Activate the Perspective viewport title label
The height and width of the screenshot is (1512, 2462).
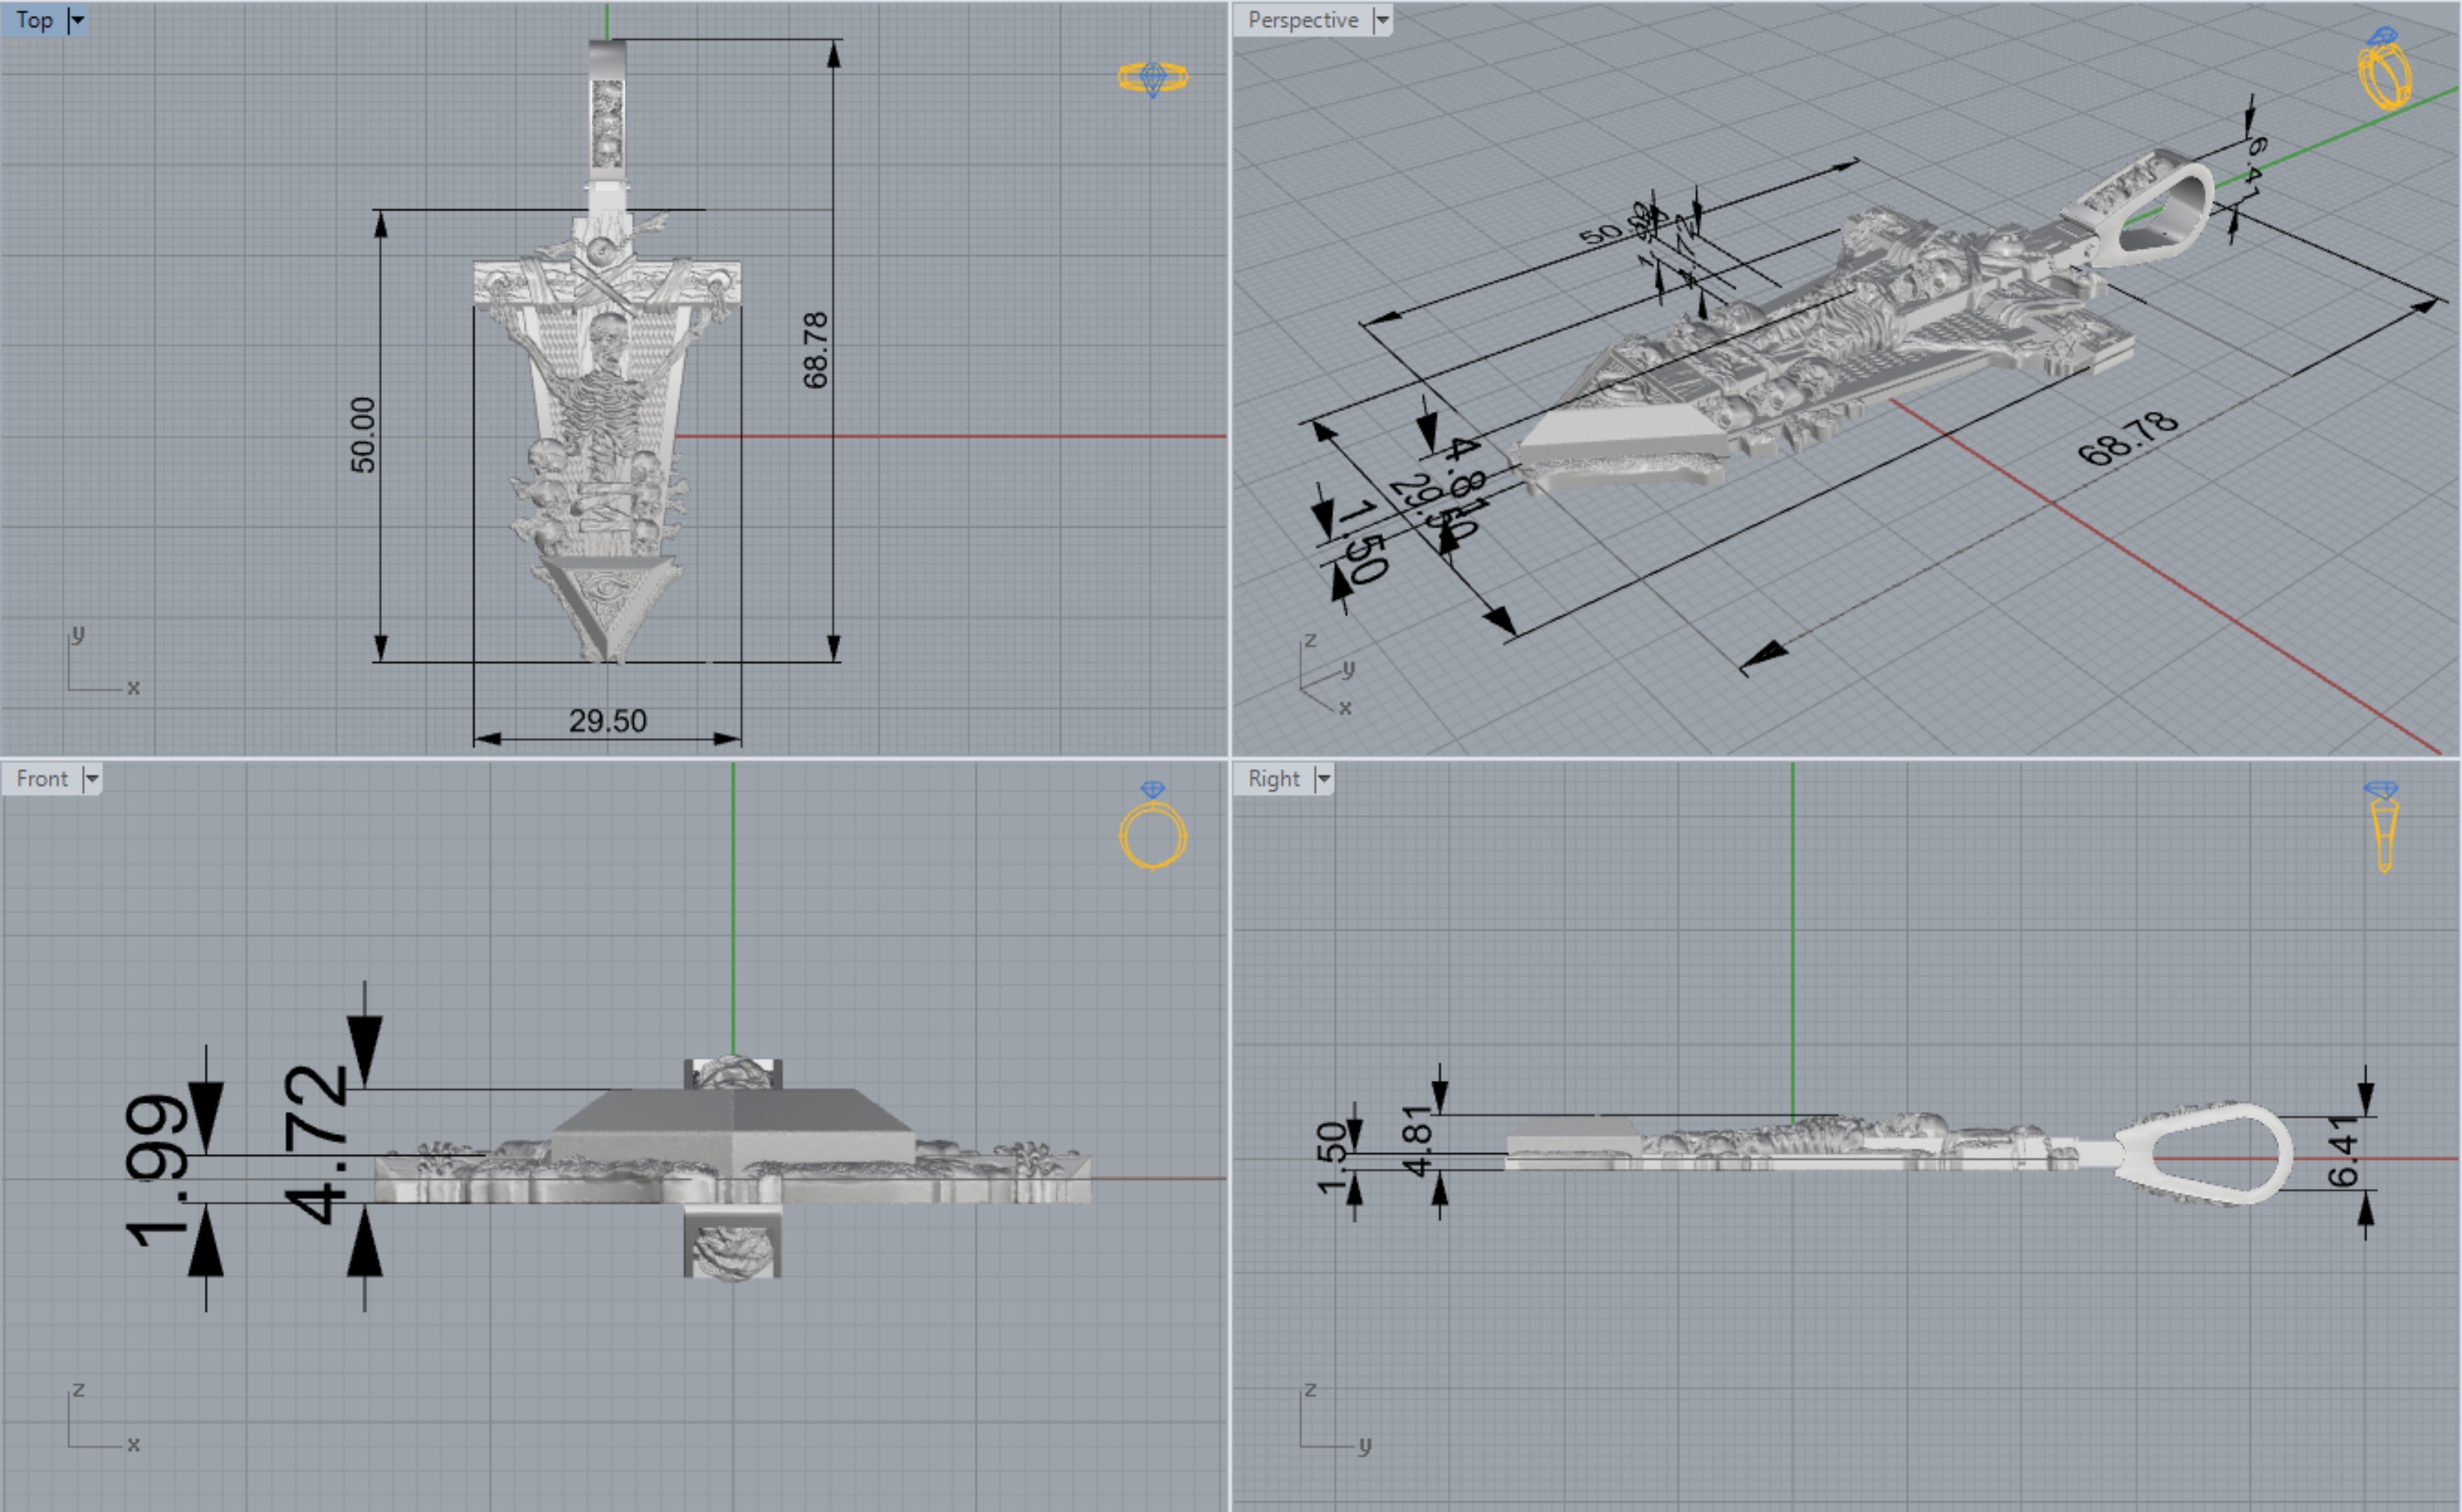click(1303, 20)
